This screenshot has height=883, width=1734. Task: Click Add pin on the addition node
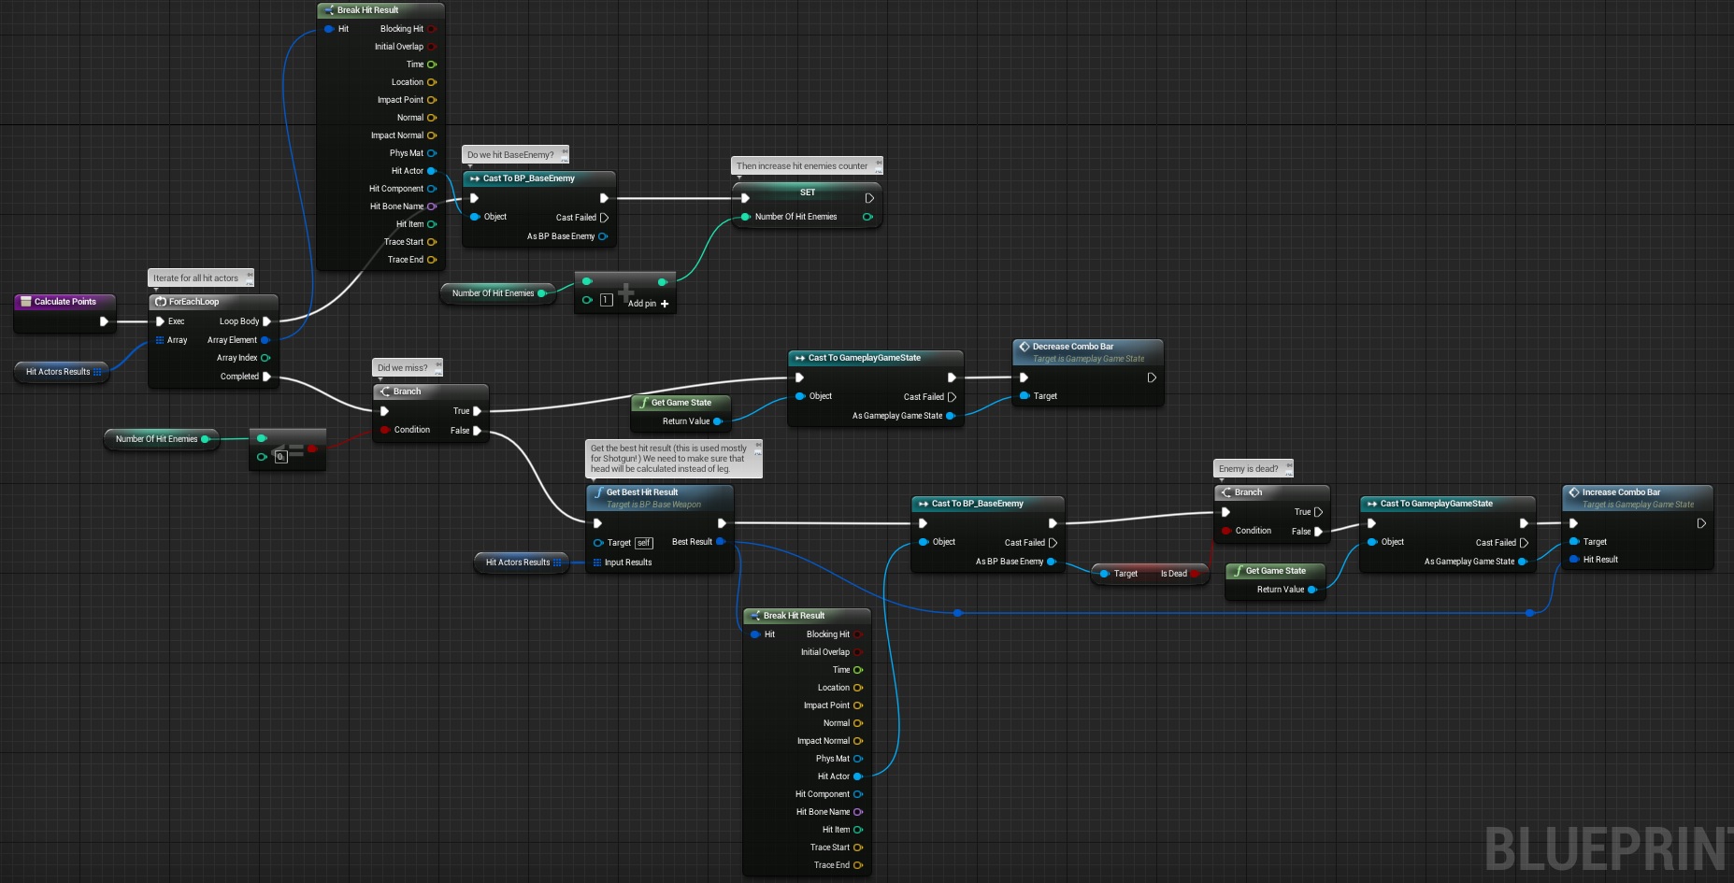649,304
